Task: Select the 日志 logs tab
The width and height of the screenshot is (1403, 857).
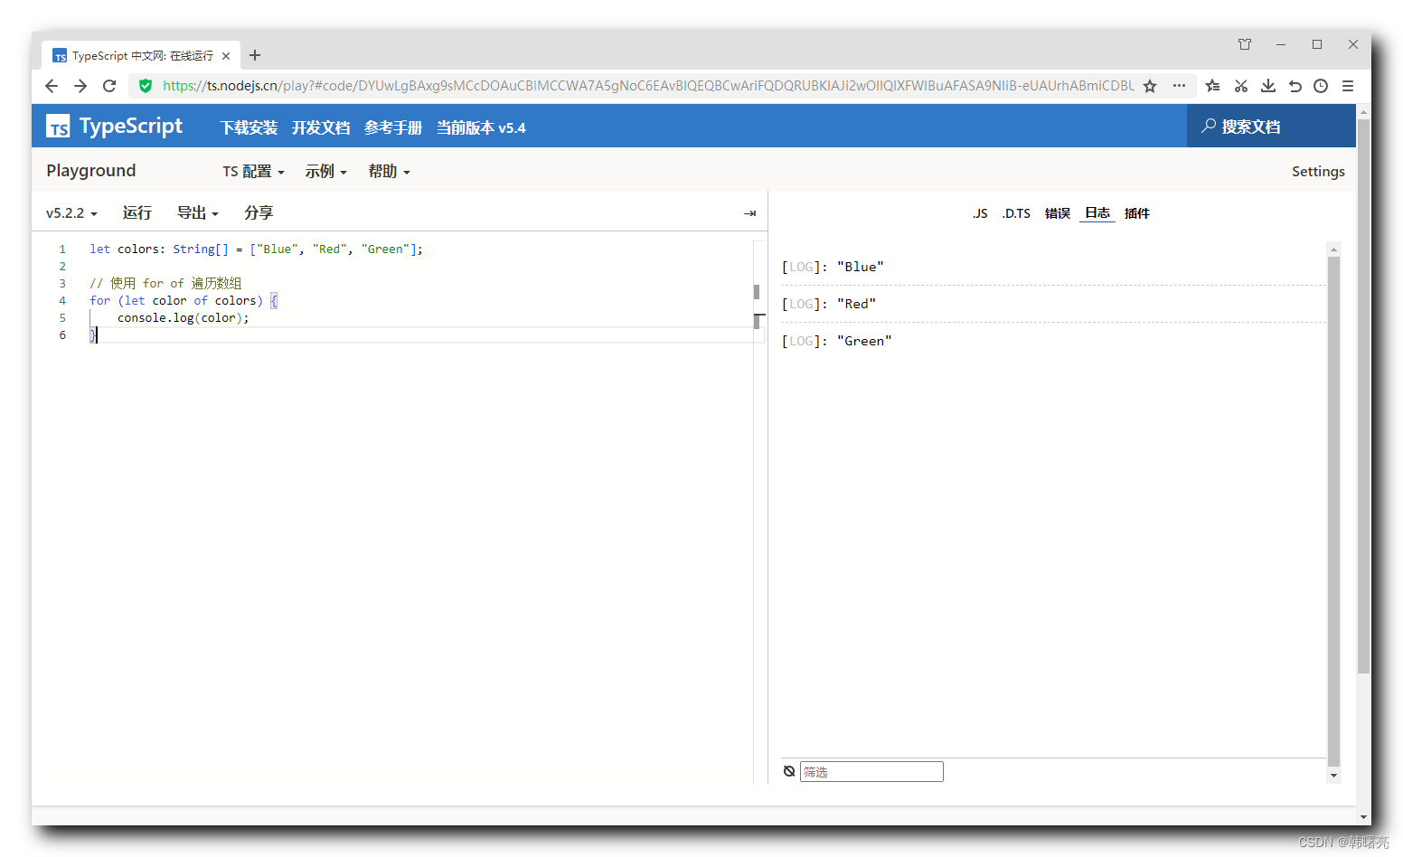Action: pyautogui.click(x=1097, y=213)
